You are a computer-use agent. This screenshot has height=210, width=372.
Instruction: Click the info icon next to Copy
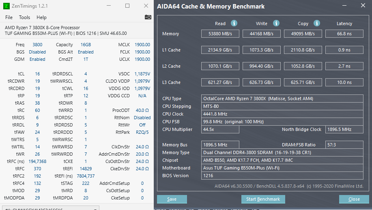pos(317,23)
